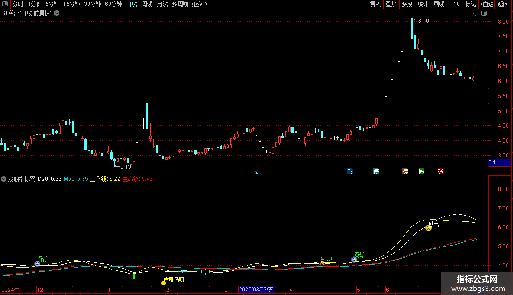
Task: Click the 涨 info marker
Action: 440,172
